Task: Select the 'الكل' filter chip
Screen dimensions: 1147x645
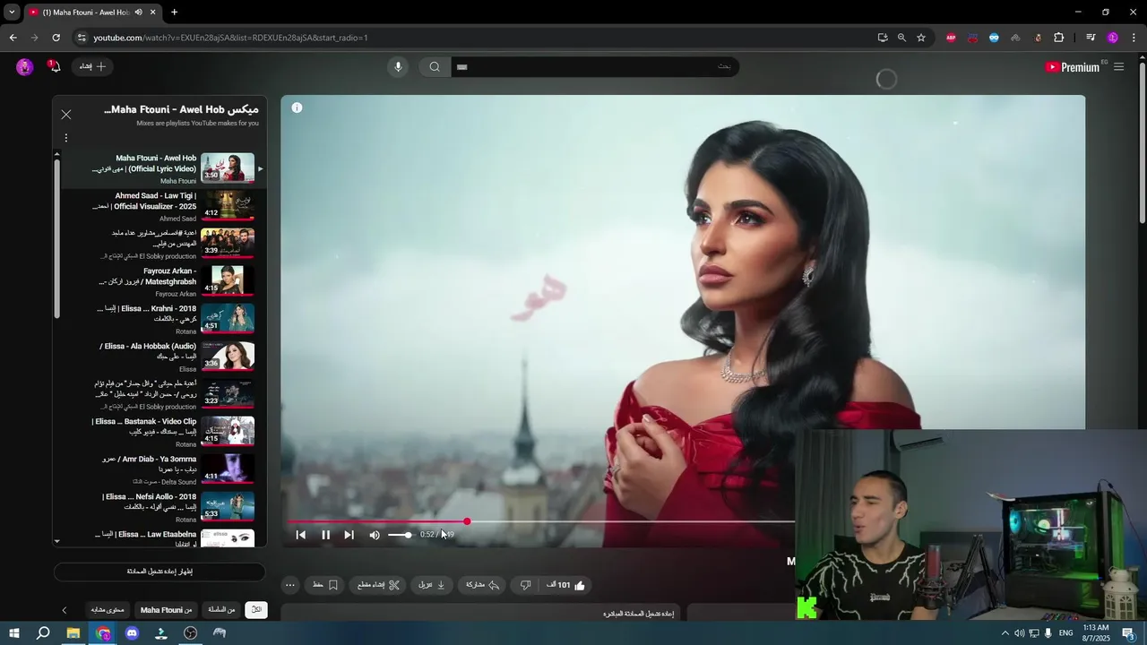Action: coord(256,610)
